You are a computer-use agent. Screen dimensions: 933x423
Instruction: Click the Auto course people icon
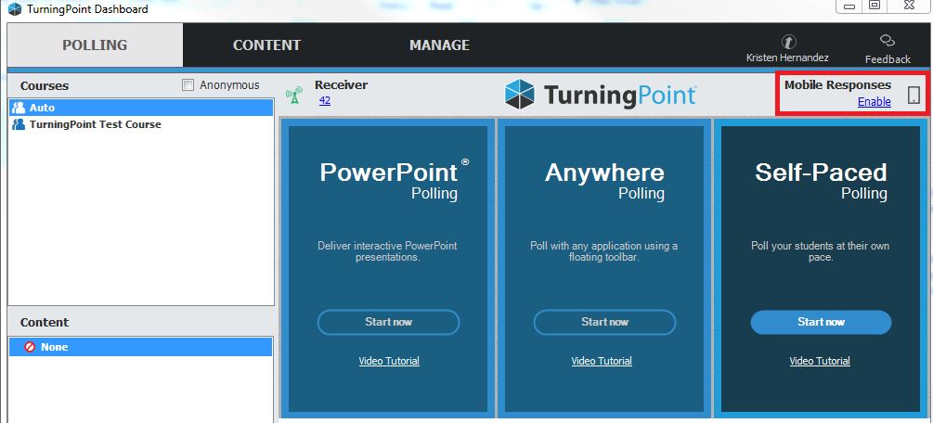[19, 108]
